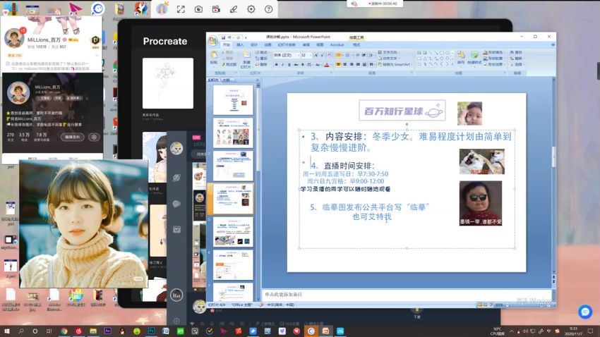Click the notes field below the slide
This screenshot has height=337, width=600.
pyautogui.click(x=407, y=294)
